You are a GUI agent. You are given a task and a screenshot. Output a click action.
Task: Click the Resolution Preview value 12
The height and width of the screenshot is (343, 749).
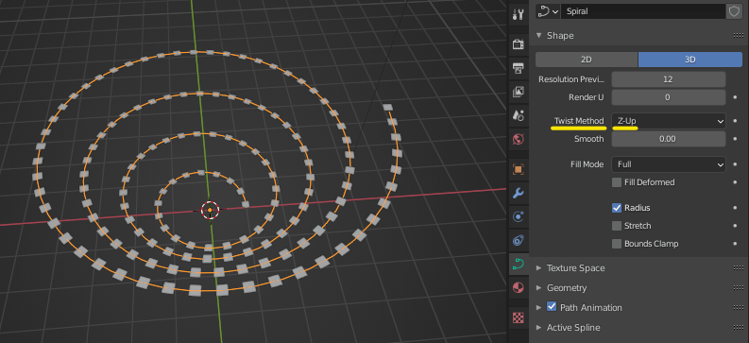[669, 79]
